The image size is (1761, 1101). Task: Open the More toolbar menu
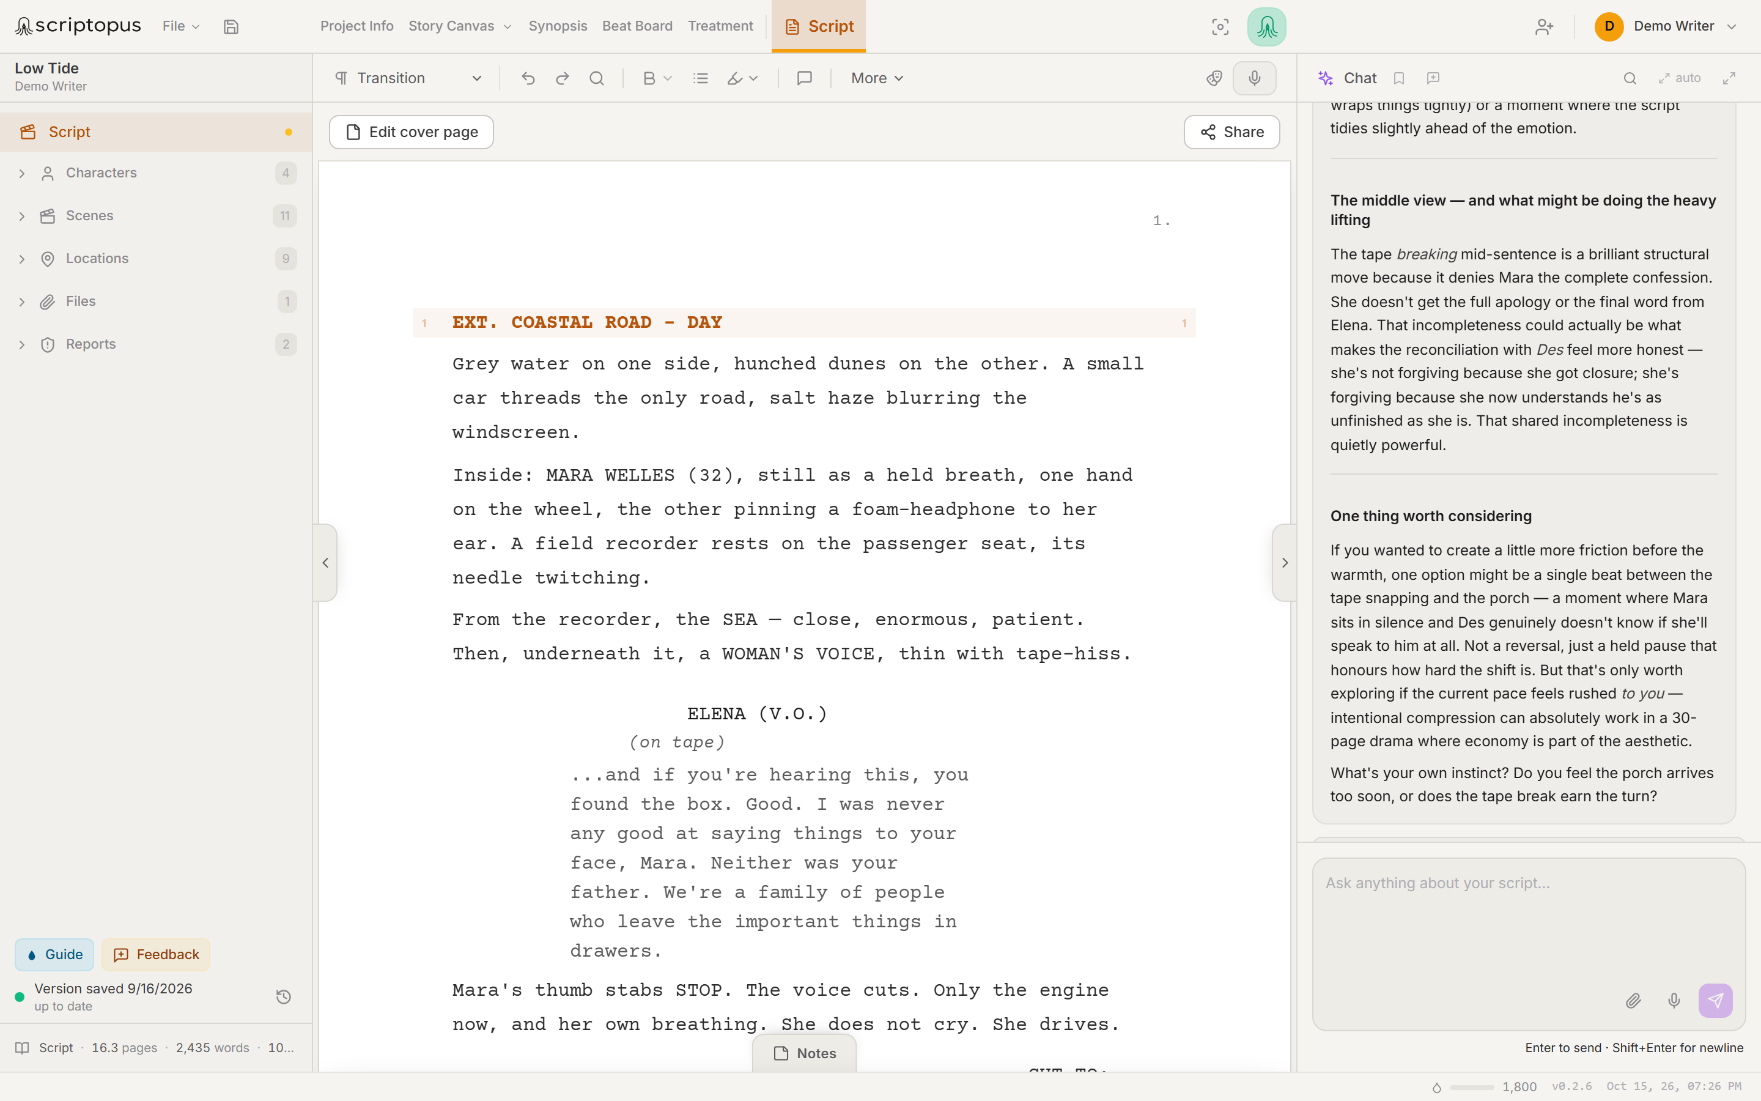point(877,78)
